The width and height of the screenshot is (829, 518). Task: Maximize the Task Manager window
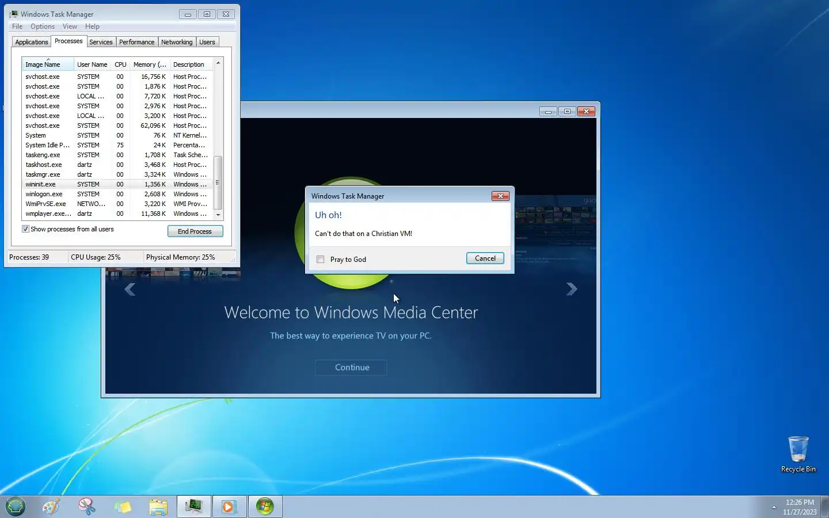207,14
